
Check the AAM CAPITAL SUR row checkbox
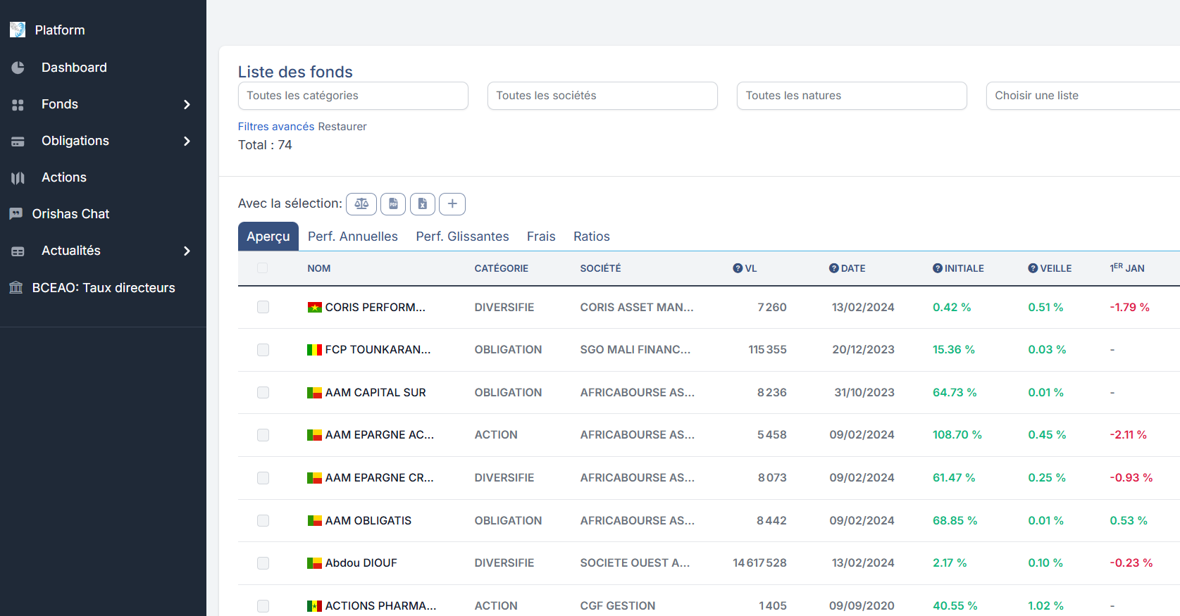click(x=263, y=392)
